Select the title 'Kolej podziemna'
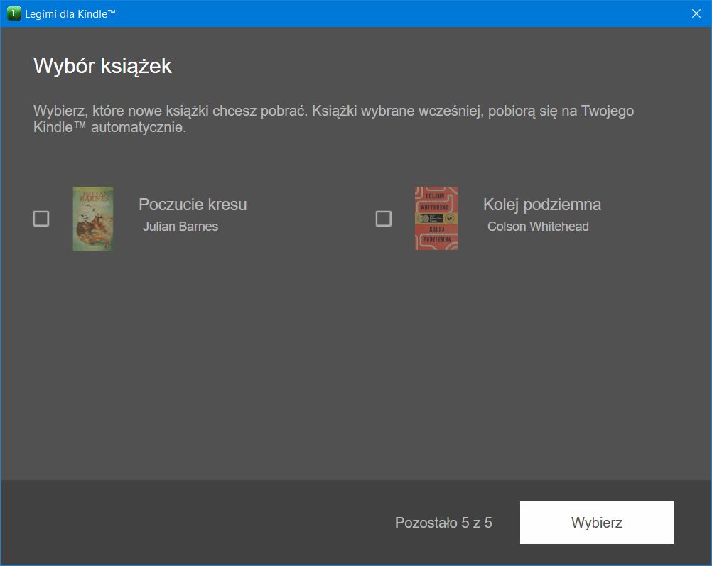 tap(541, 205)
